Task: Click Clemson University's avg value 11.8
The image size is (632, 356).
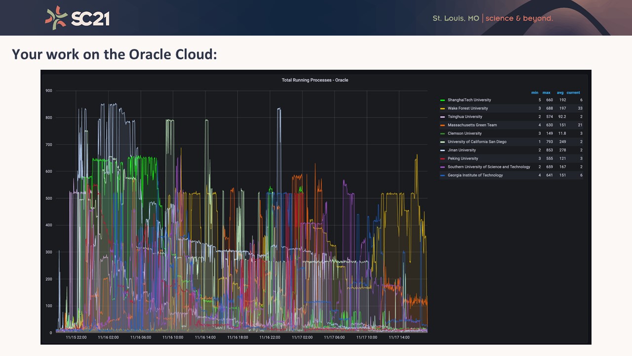Action: [562, 133]
